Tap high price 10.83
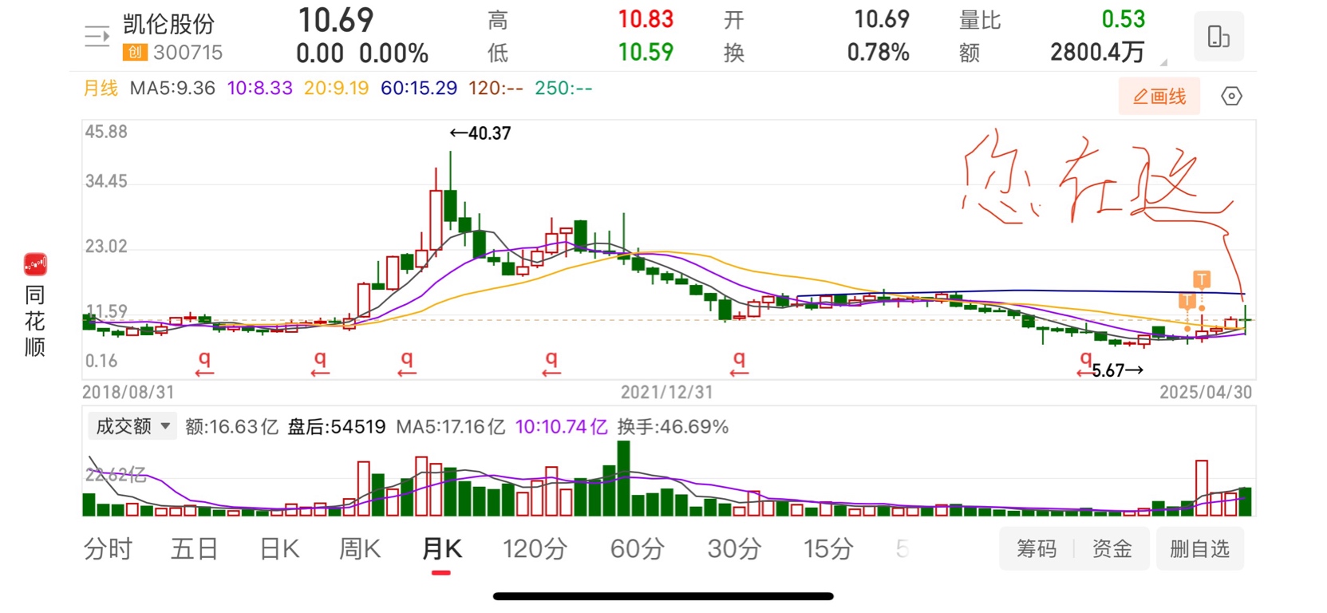 click(x=646, y=19)
